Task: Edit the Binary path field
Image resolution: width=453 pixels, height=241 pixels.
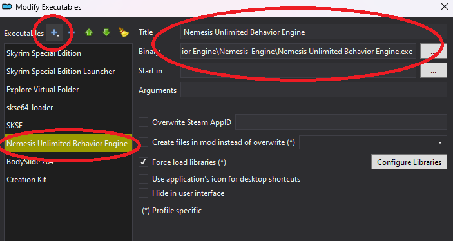Action: [x=298, y=52]
